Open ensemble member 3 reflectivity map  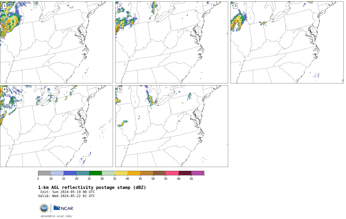click(x=287, y=42)
